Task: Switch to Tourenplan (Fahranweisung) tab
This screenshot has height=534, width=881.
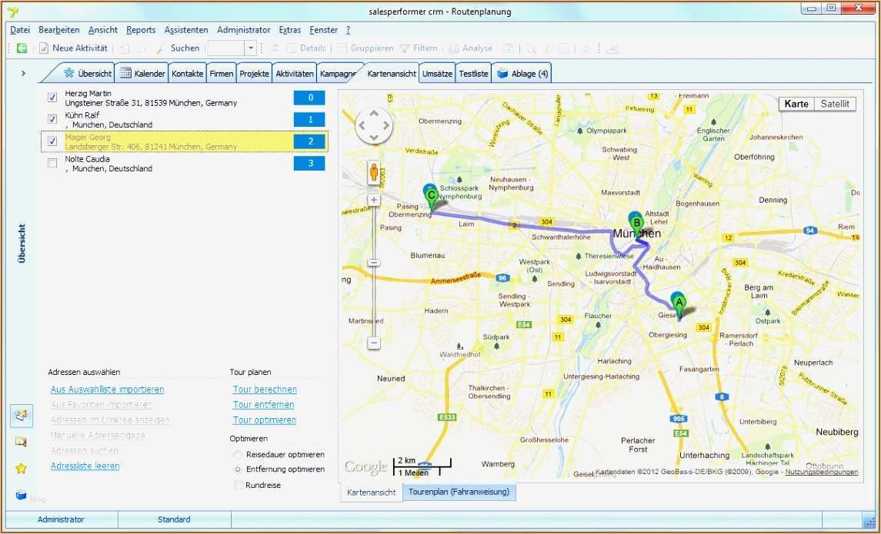Action: click(x=459, y=492)
